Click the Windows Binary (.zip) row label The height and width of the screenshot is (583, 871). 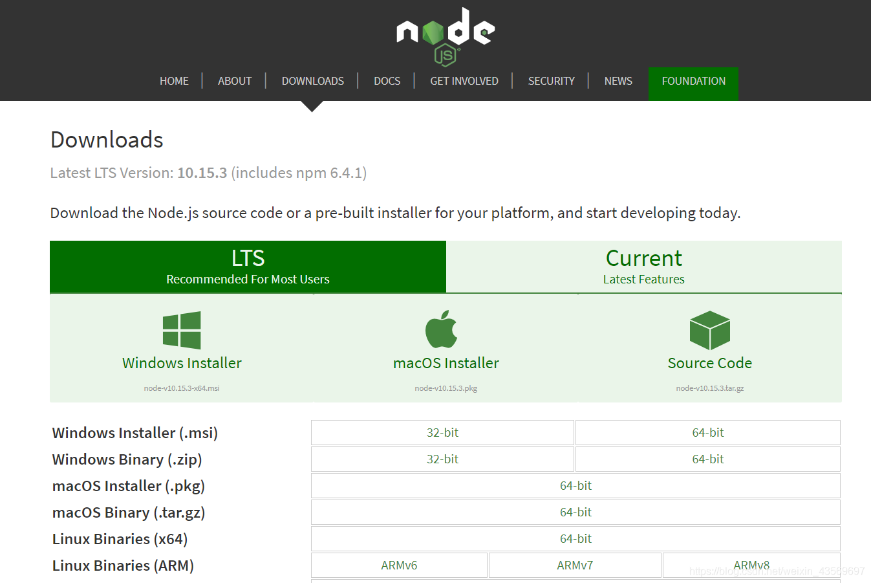click(127, 459)
